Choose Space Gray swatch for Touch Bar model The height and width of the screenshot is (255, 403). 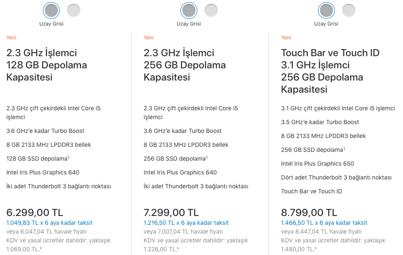(x=326, y=10)
